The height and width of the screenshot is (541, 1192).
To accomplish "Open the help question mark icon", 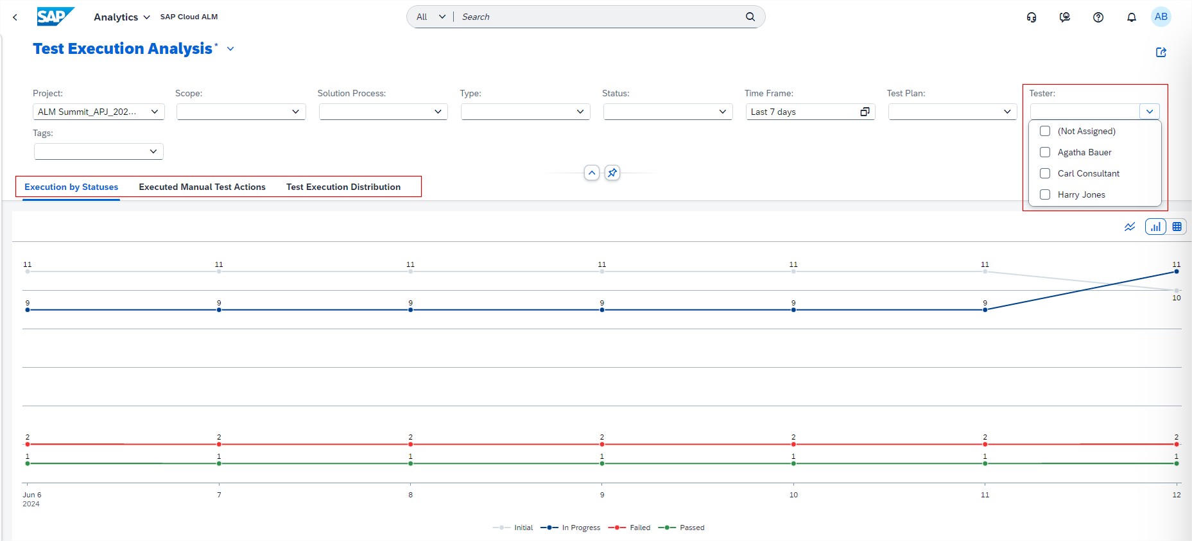I will pos(1098,17).
